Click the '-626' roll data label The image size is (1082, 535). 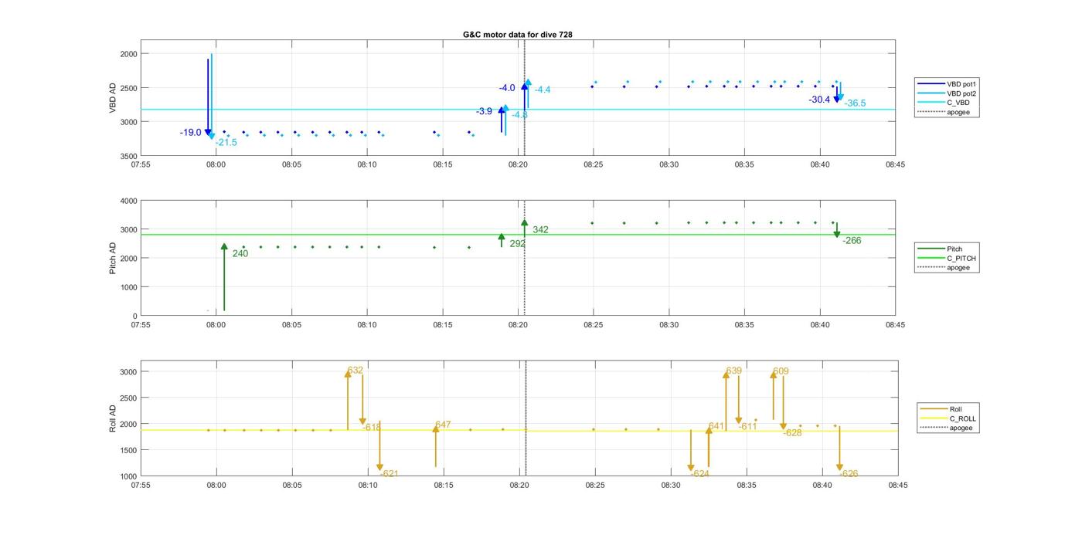tap(849, 474)
